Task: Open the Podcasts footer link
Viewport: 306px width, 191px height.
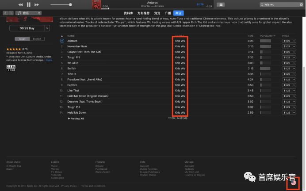Action: (56, 175)
